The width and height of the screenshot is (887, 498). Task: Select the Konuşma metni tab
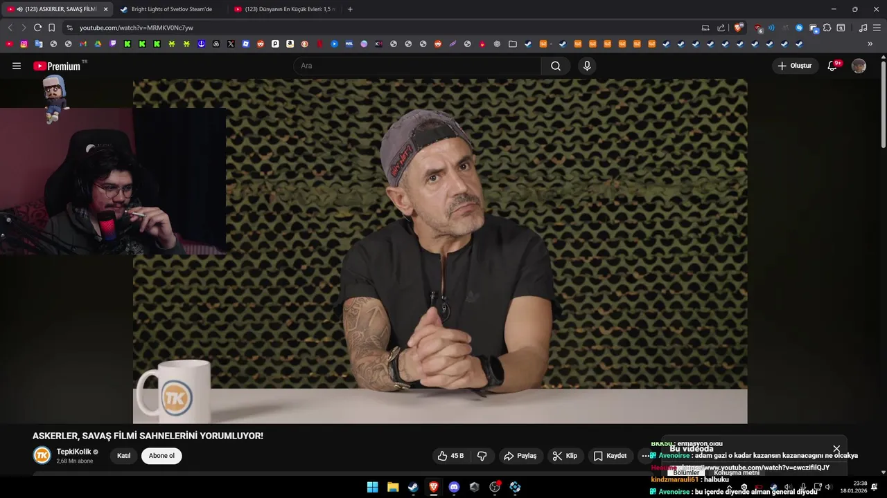(737, 473)
